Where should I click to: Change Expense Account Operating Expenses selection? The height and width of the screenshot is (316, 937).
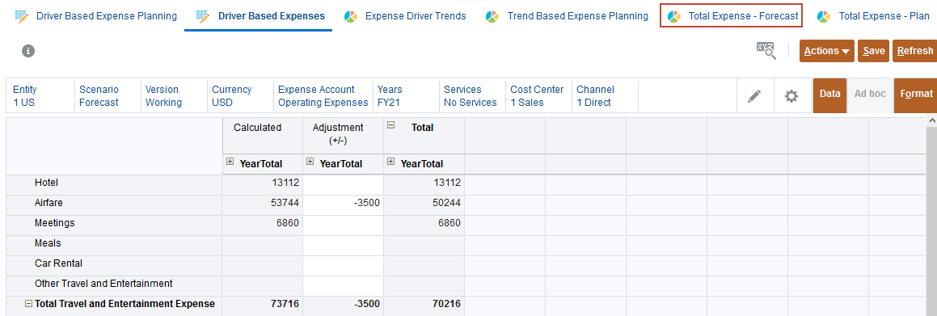pyautogui.click(x=323, y=96)
